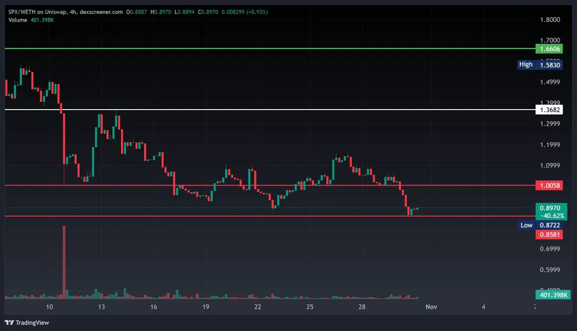Image resolution: width=577 pixels, height=331 pixels.
Task: Click date 28 on time axis
Action: pyautogui.click(x=362, y=307)
